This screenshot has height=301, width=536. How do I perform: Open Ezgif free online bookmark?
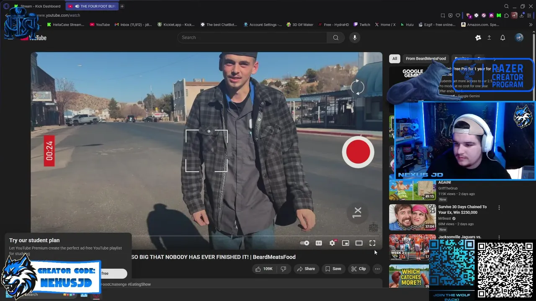click(x=437, y=25)
